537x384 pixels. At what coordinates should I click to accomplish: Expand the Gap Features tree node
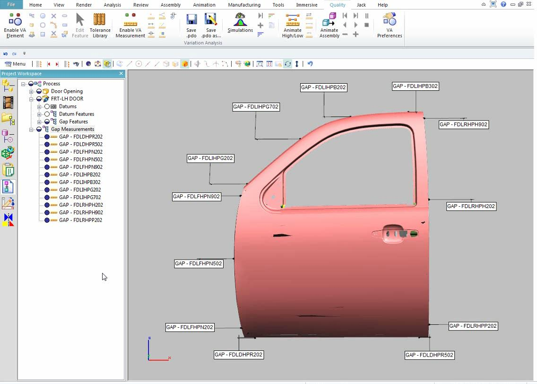[x=39, y=122]
